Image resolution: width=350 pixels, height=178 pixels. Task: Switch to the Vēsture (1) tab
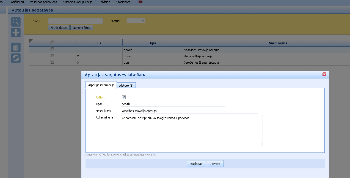tap(126, 86)
